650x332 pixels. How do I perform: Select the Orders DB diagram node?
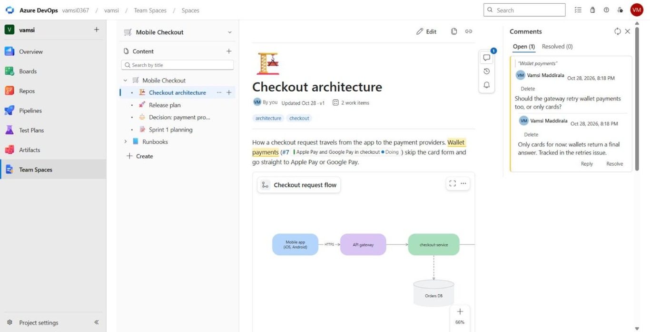click(433, 293)
